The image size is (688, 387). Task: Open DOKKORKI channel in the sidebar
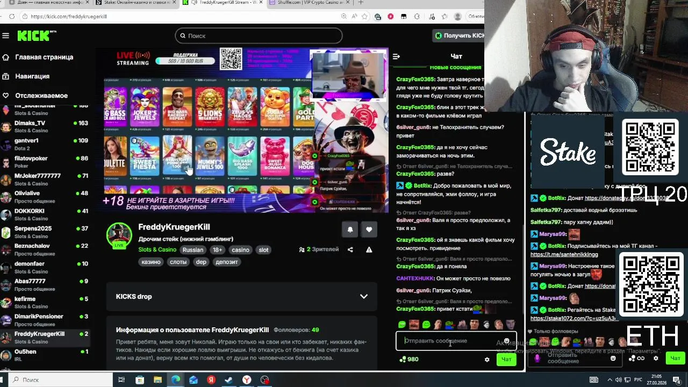(45, 214)
